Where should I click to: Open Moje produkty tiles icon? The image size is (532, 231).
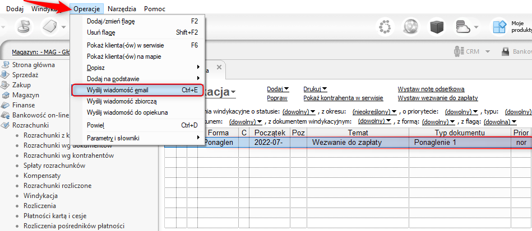(499, 27)
